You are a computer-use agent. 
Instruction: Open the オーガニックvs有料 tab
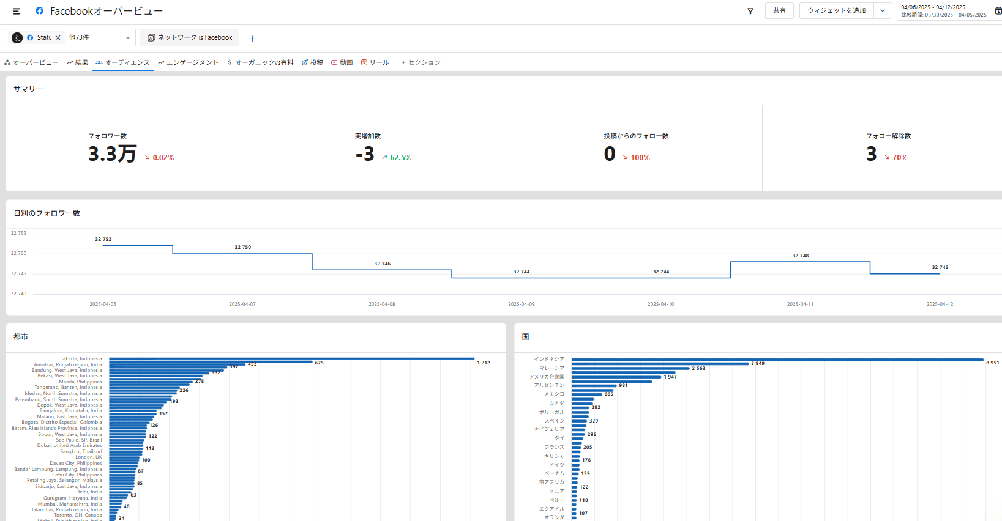(260, 62)
